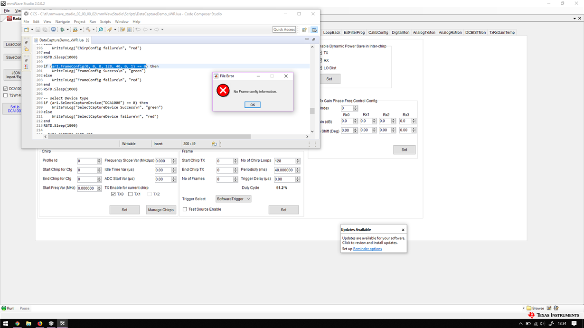Expand the Build hammer dropdown arrow
Viewport: 584px width, 328px height.
93,29
